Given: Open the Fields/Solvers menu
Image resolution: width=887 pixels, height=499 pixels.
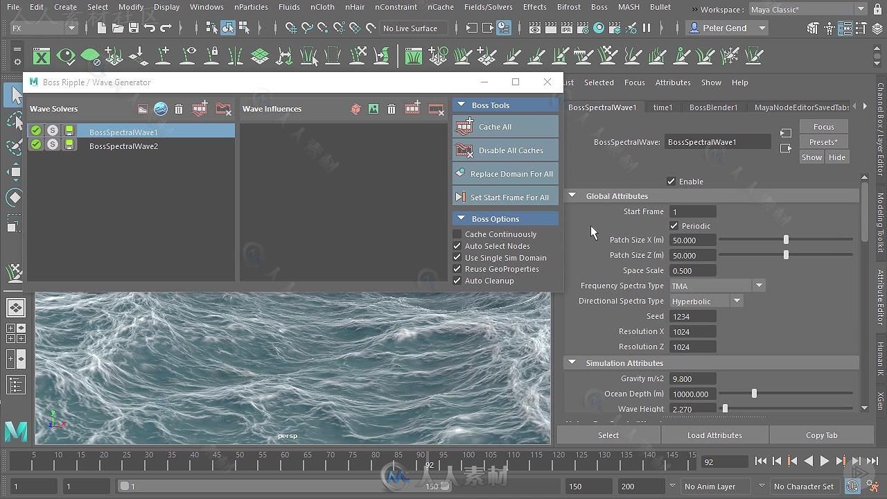Looking at the screenshot, I should pyautogui.click(x=489, y=7).
